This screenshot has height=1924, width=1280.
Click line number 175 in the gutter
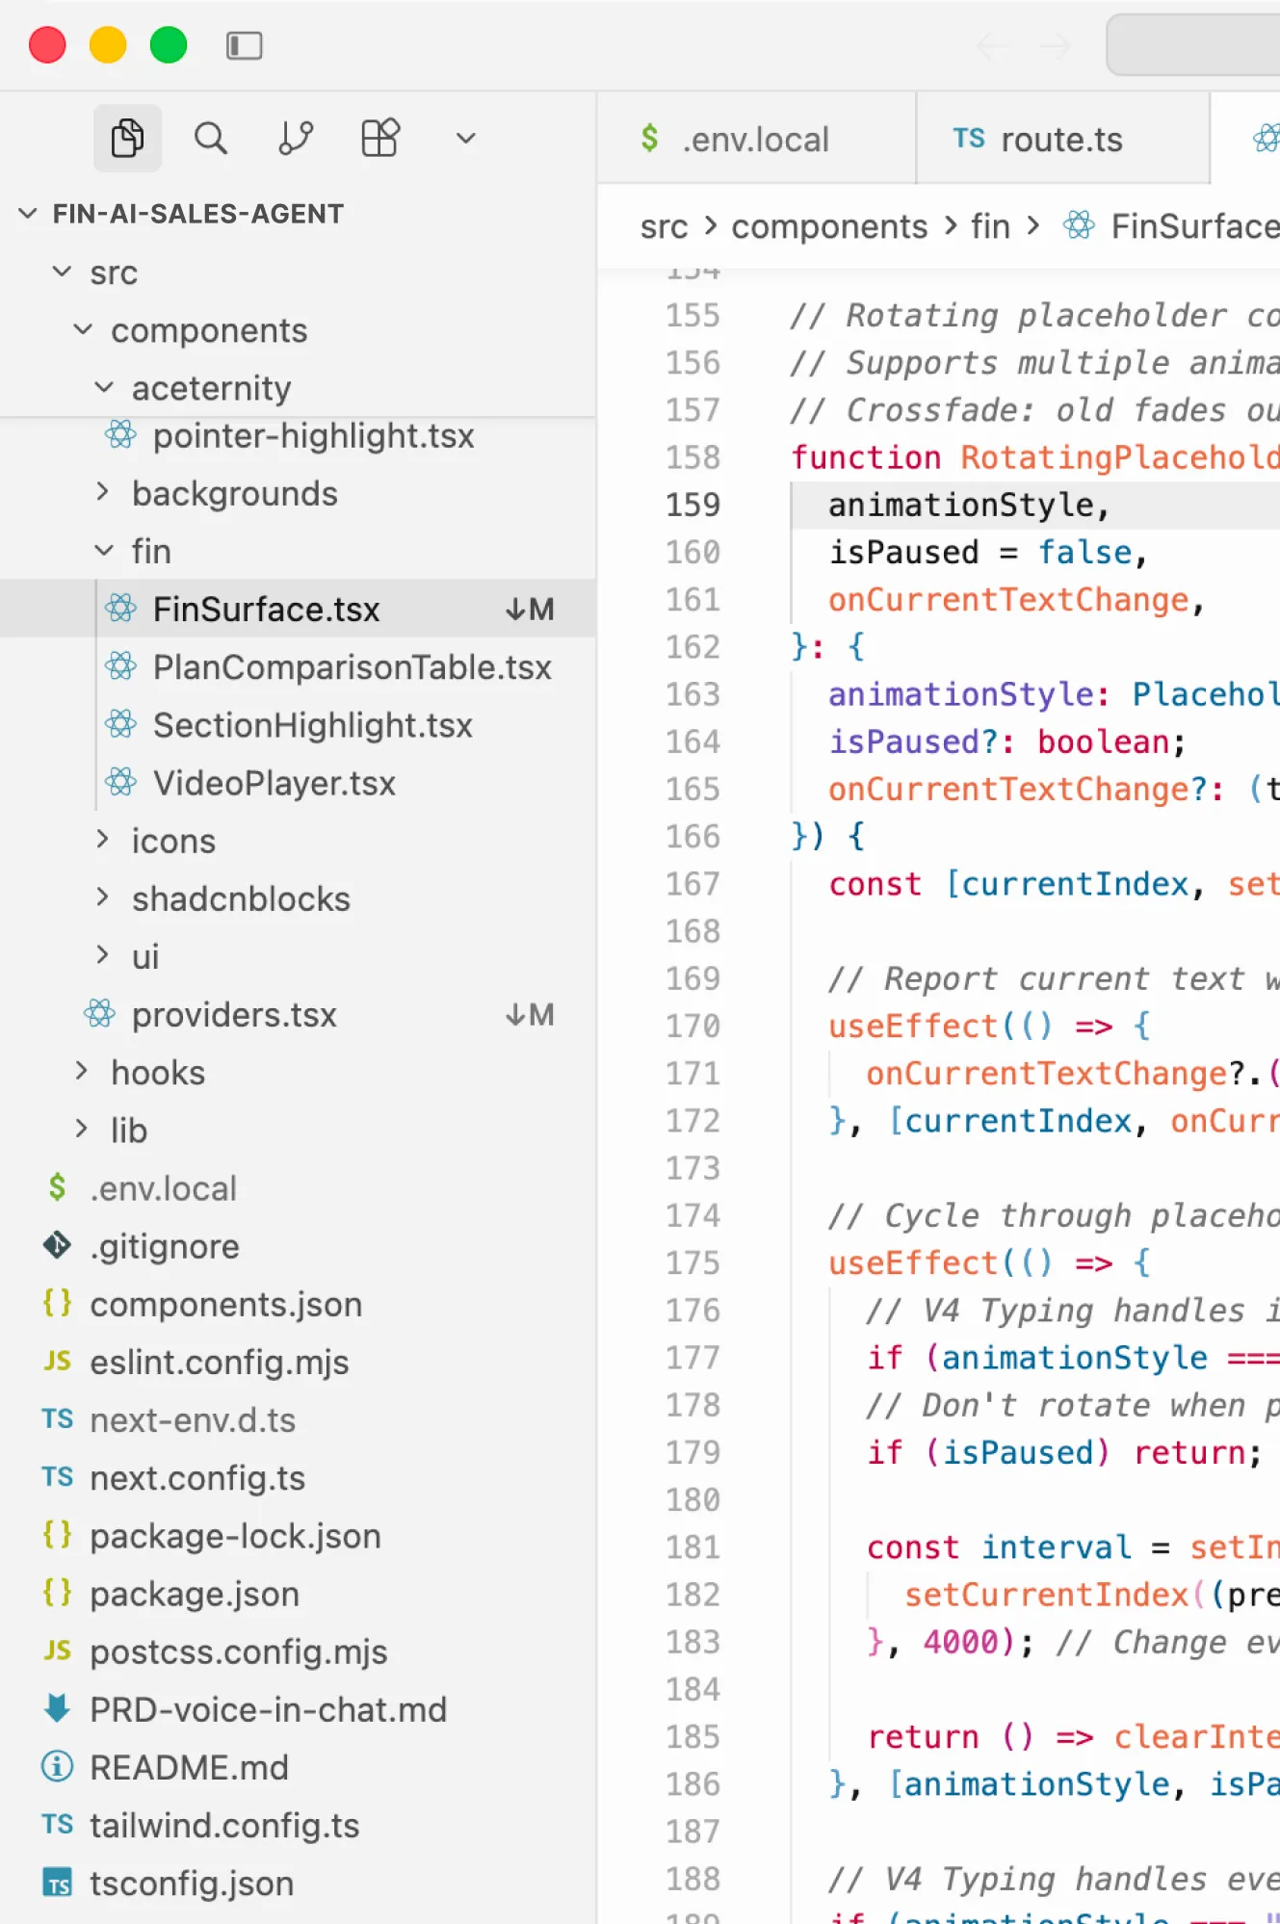(692, 1262)
